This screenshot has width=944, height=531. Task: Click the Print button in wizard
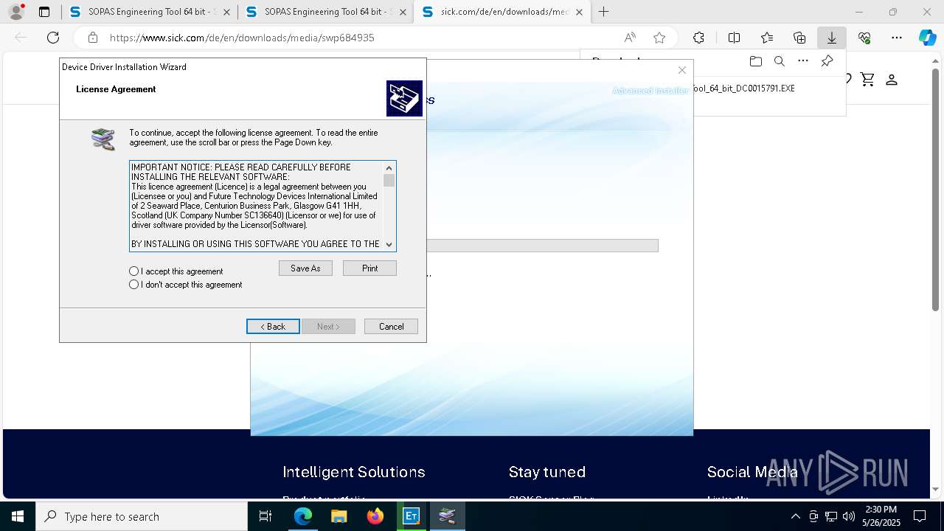(369, 268)
